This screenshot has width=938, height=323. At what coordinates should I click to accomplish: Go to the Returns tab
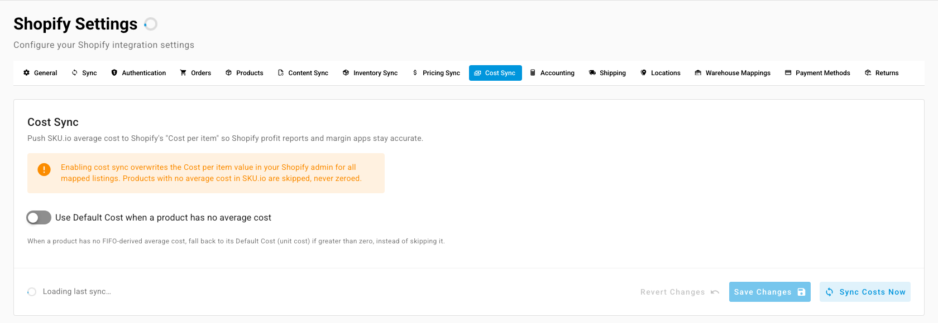[x=882, y=73]
